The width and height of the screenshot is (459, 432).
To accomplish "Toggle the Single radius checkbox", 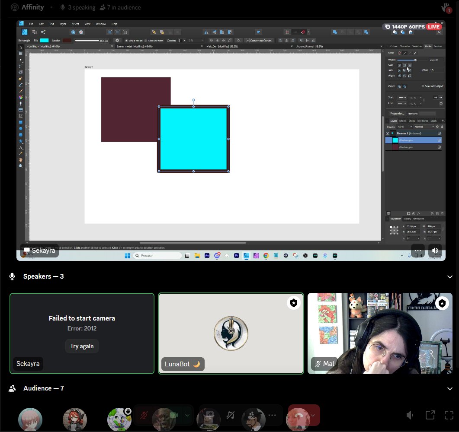I will click(x=126, y=41).
